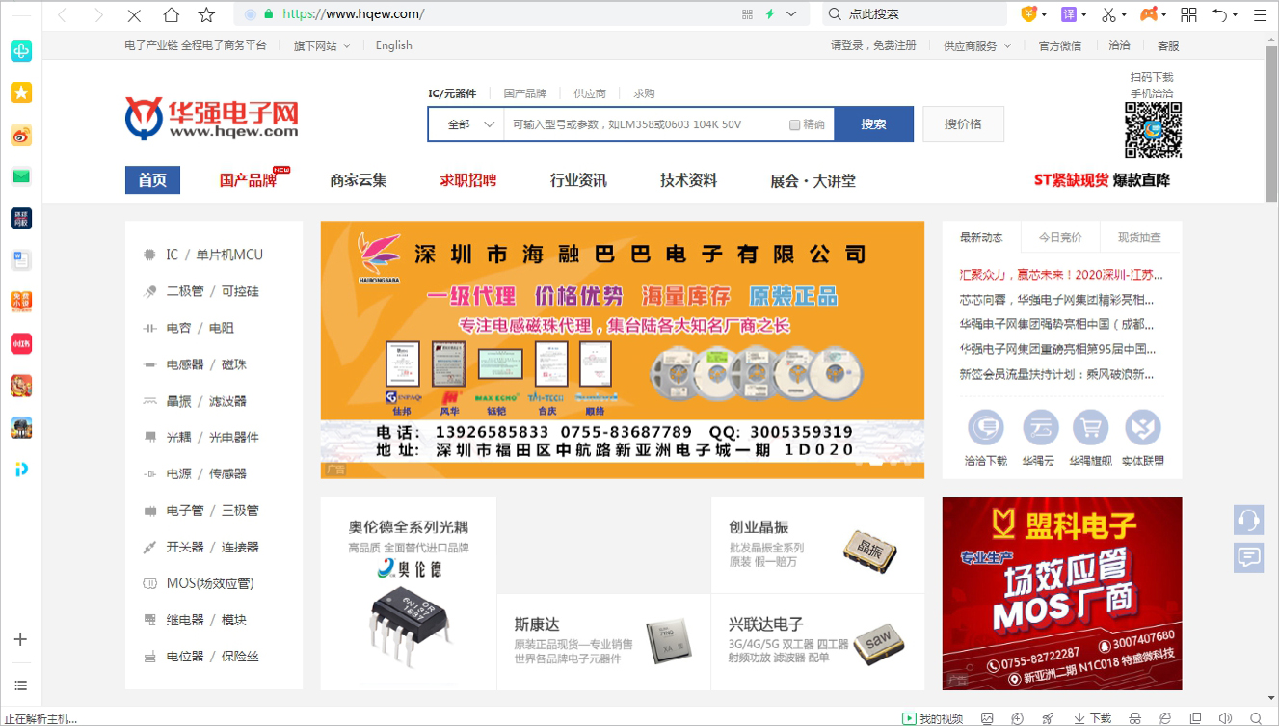This screenshot has height=726, width=1279.
Task: Stop loading the page with the X button
Action: (x=134, y=15)
